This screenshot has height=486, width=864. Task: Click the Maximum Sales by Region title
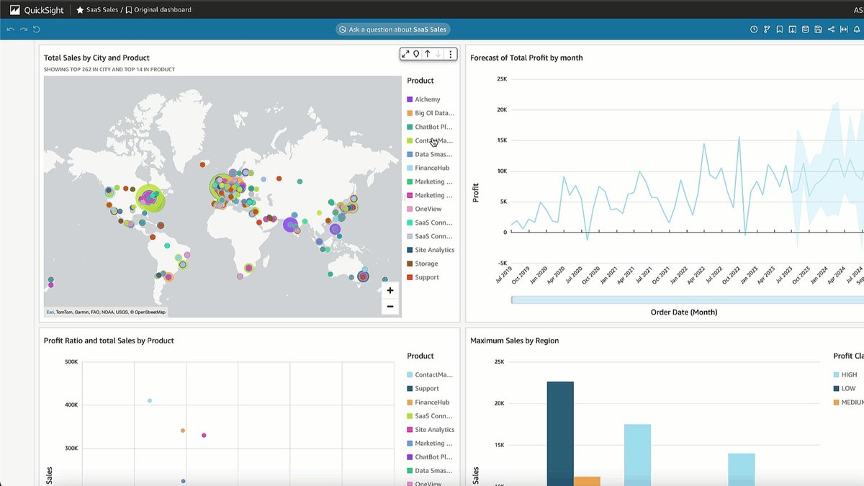click(514, 341)
